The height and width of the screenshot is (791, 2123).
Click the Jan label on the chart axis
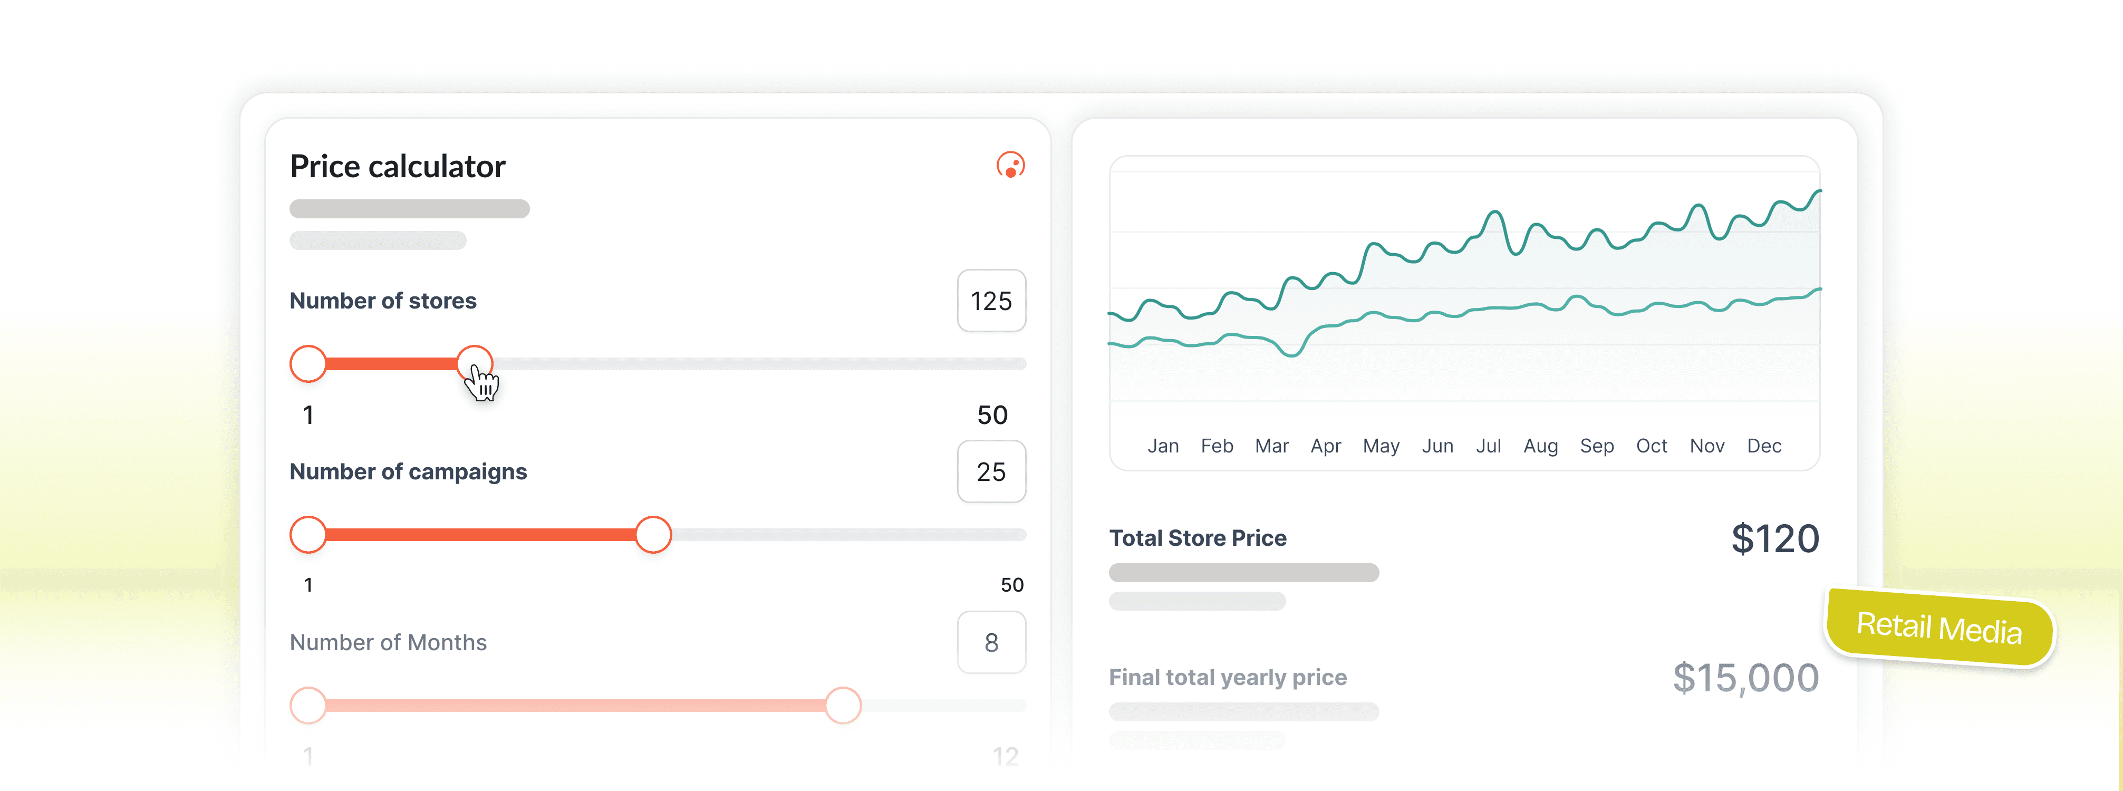point(1163,446)
